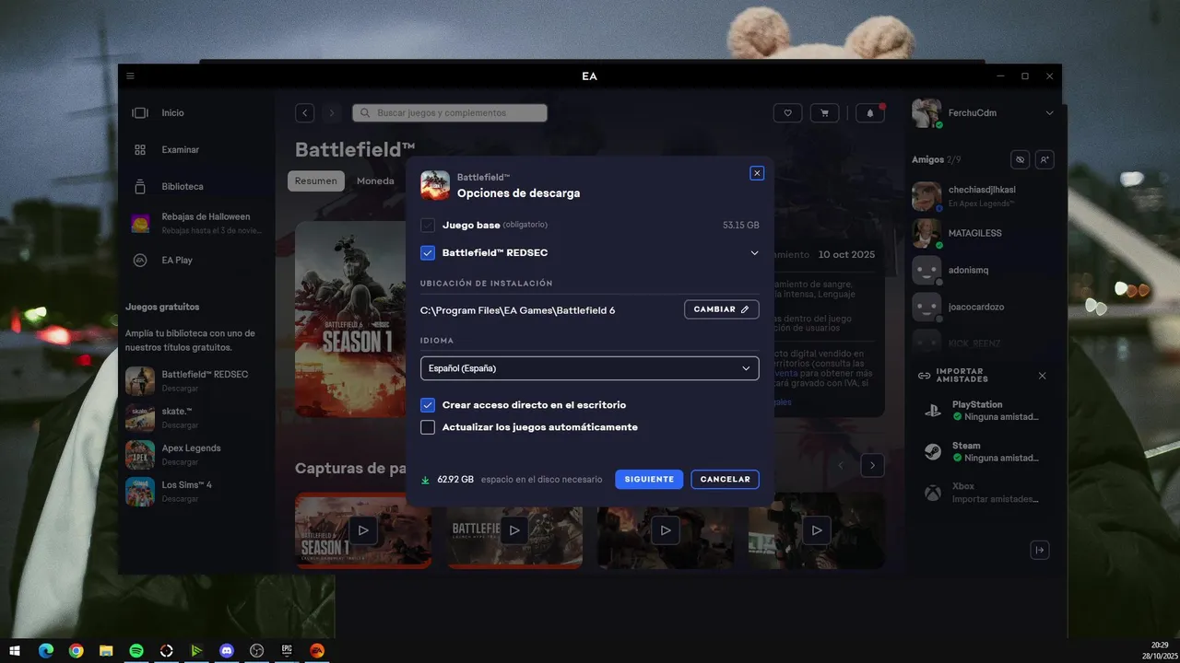
Task: Open Epic Games Launcher from taskbar
Action: 287,650
